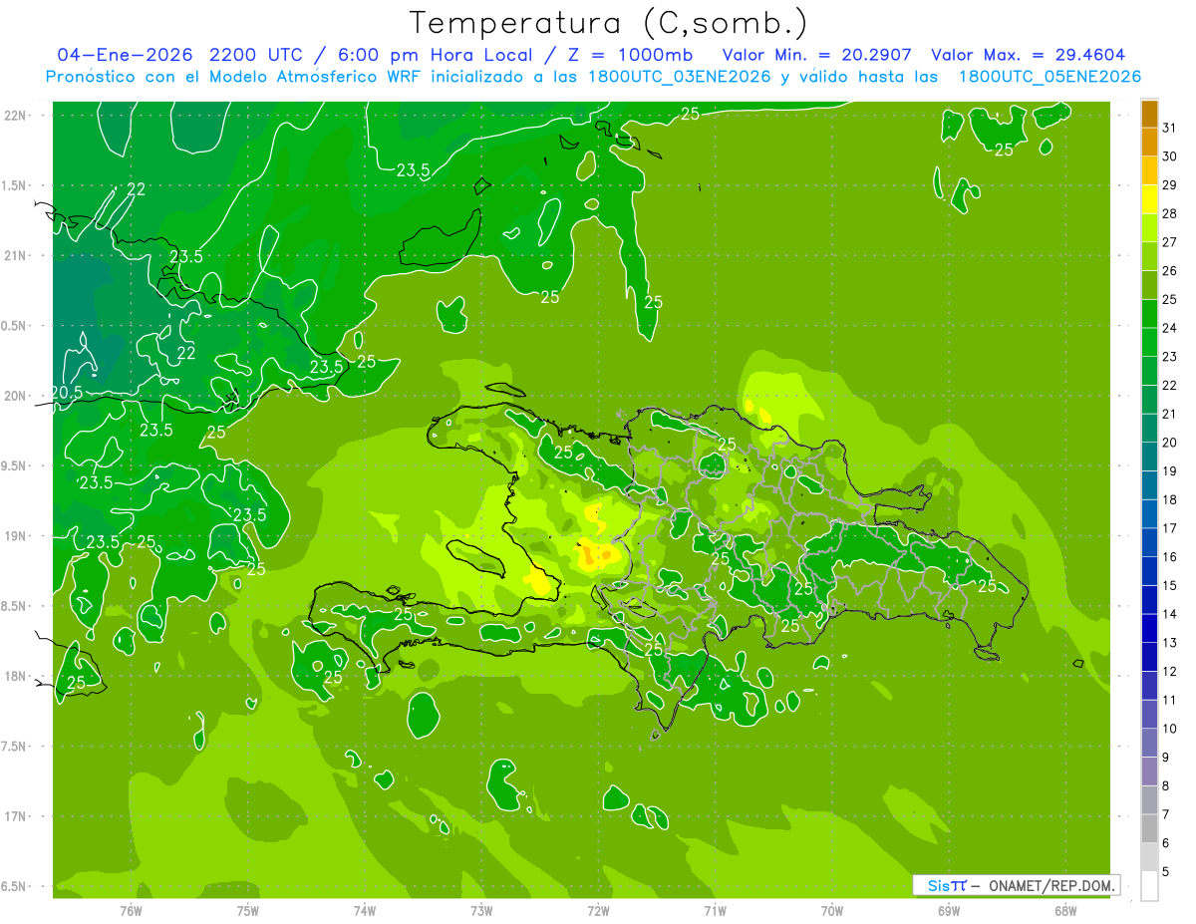Pick the colorbar swatch above label 31
The height and width of the screenshot is (924, 1196).
pyautogui.click(x=1149, y=115)
